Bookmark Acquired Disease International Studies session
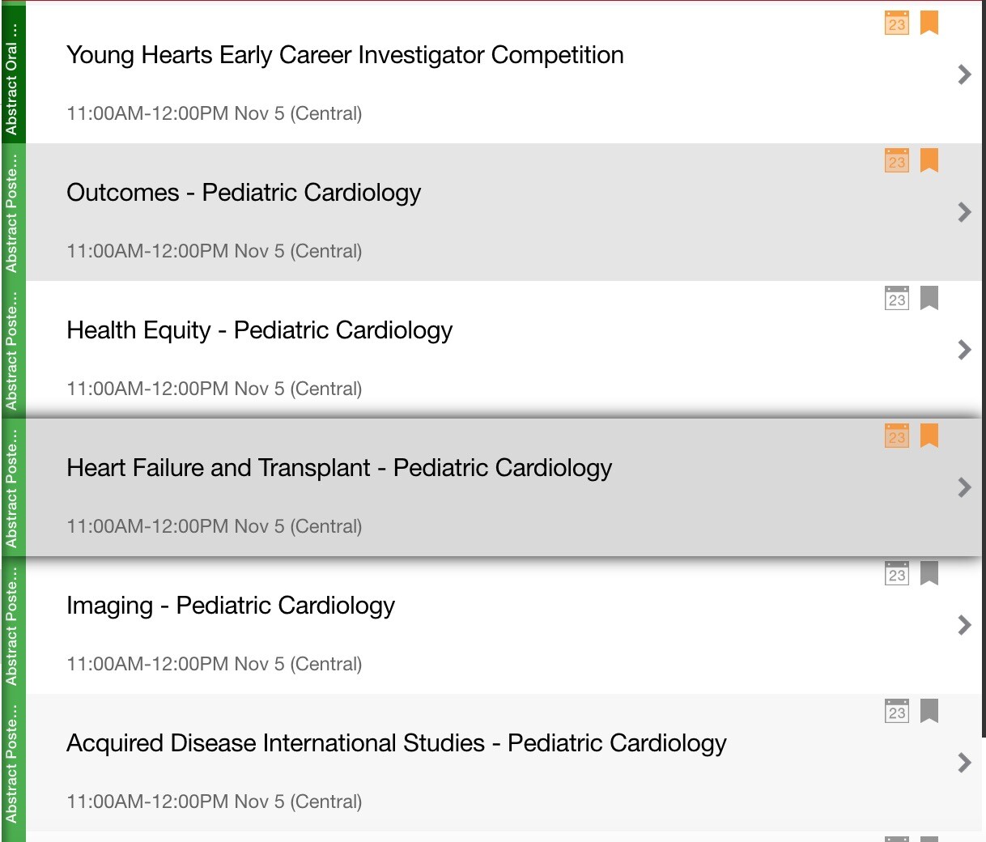Image resolution: width=986 pixels, height=842 pixels. coord(929,711)
